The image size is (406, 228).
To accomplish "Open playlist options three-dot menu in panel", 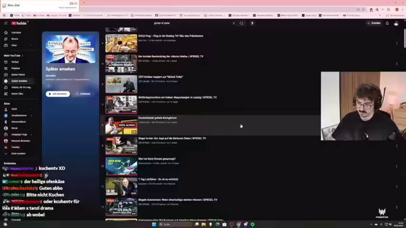I will tap(48, 85).
